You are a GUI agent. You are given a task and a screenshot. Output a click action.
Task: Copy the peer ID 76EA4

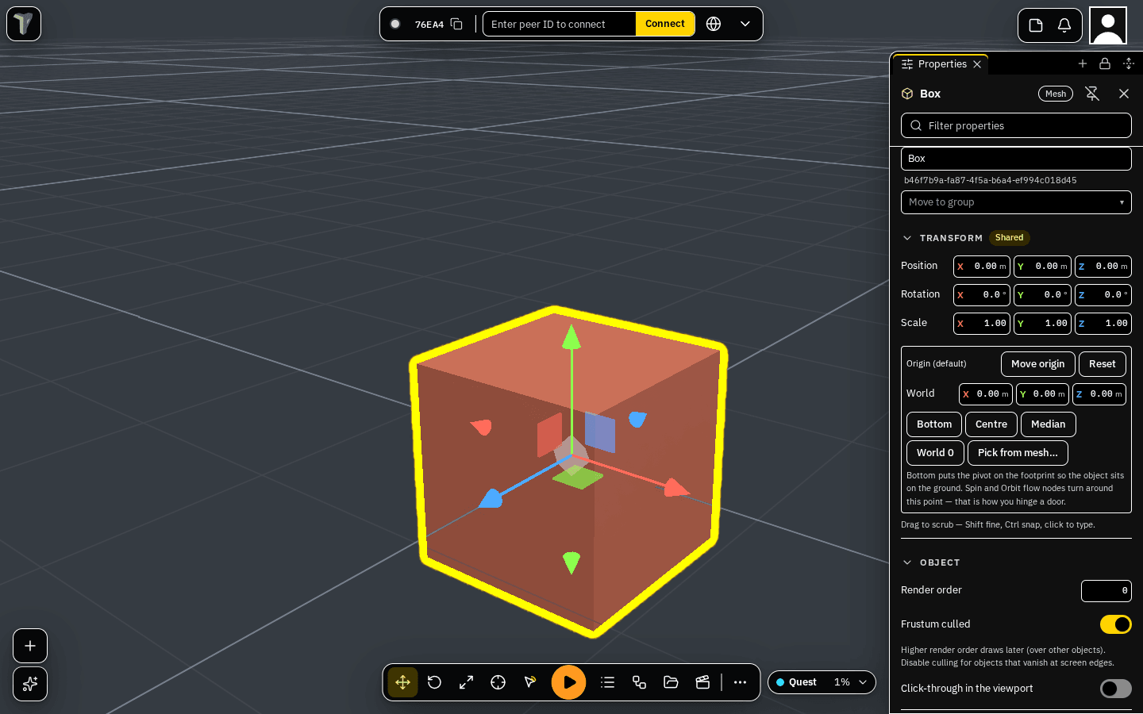click(456, 24)
